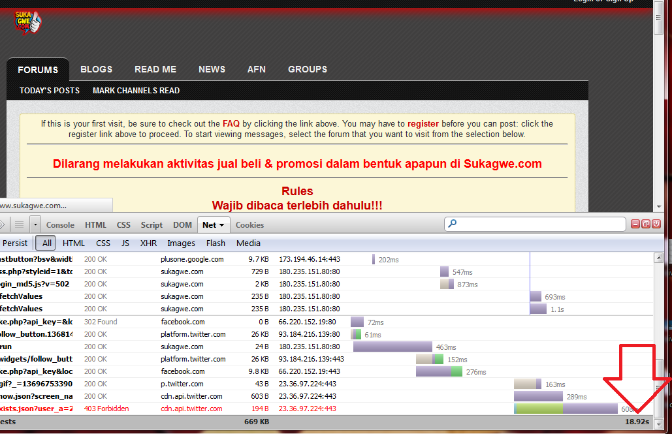The height and width of the screenshot is (434, 672).
Task: Open the small dropdown left of Console tab
Action: (35, 225)
